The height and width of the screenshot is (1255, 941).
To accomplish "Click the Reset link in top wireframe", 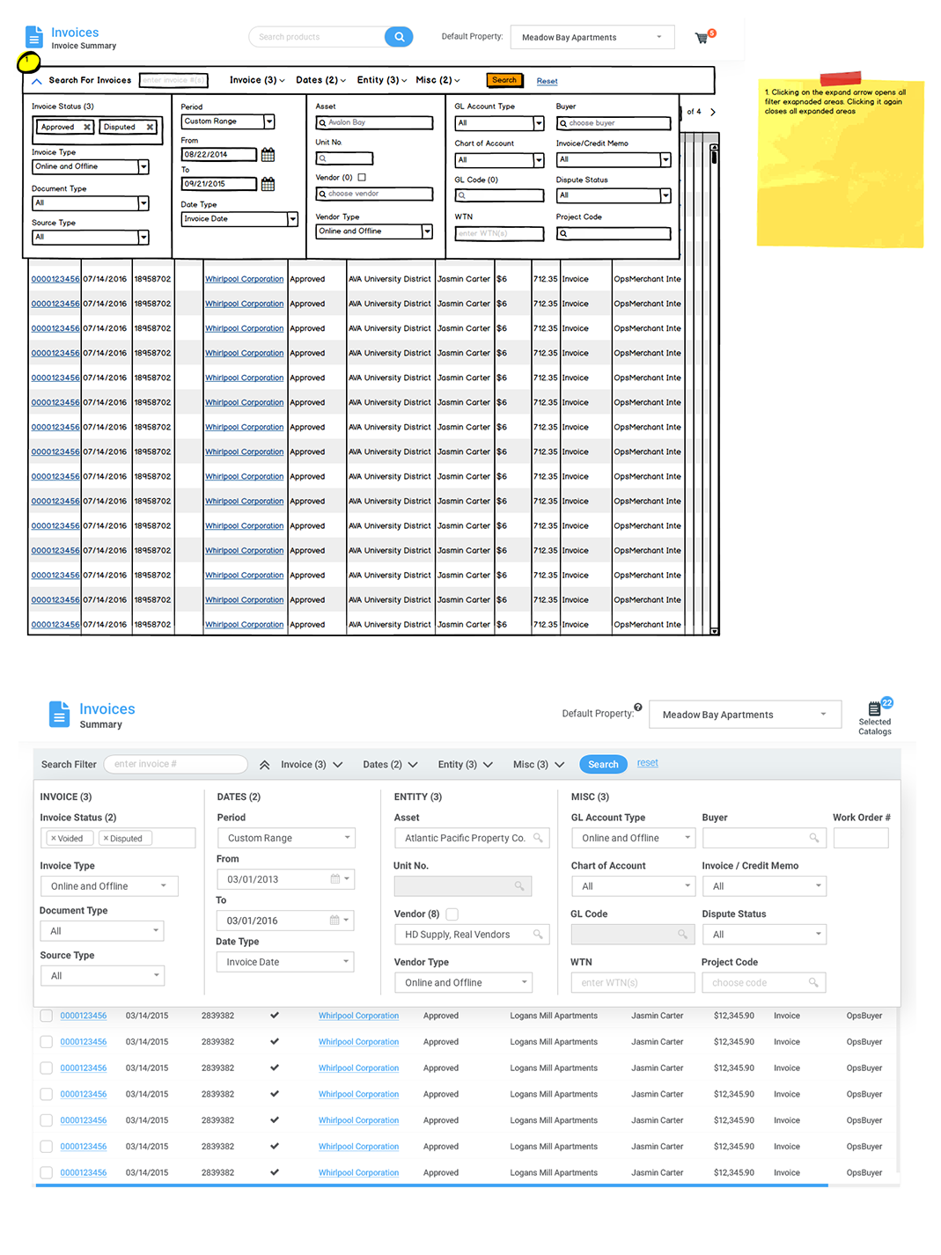I will [x=548, y=81].
